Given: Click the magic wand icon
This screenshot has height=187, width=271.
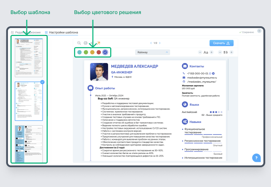Looking at the screenshot, I should click(x=99, y=43).
